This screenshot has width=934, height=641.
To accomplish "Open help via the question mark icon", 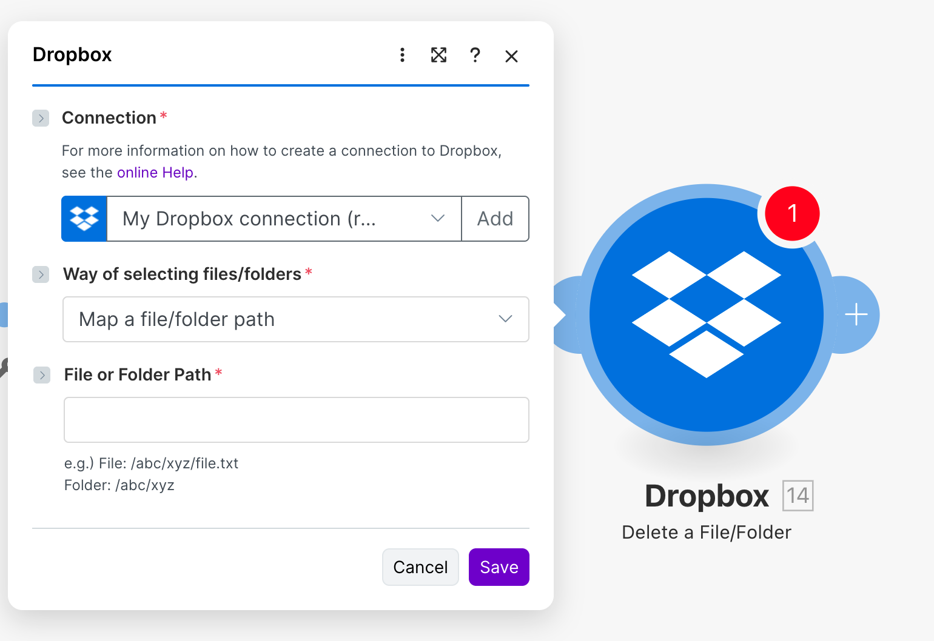I will 475,55.
